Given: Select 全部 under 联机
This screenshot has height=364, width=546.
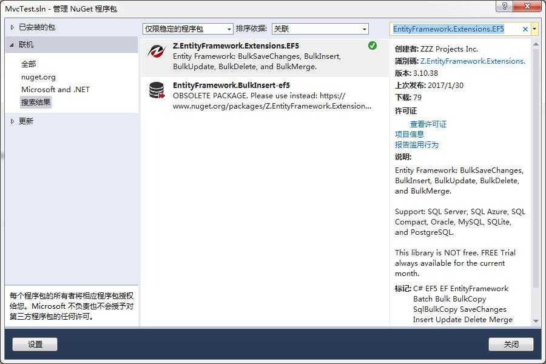Looking at the screenshot, I should point(29,64).
